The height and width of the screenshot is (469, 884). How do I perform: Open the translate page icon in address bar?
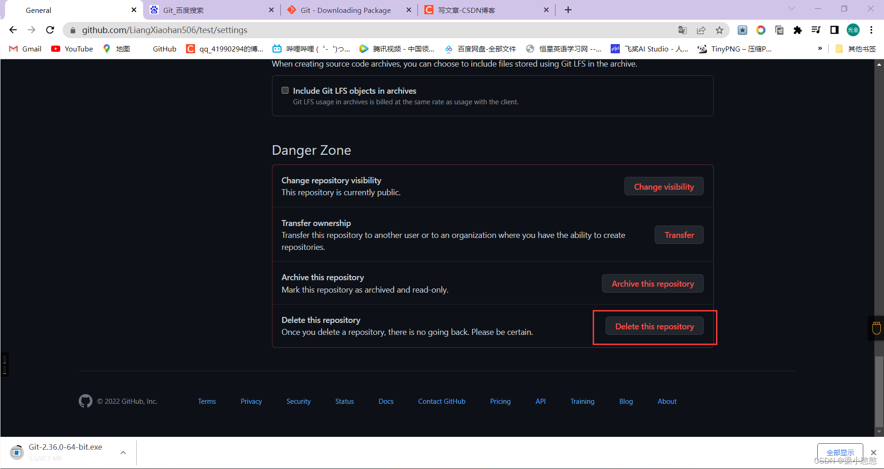[x=682, y=30]
